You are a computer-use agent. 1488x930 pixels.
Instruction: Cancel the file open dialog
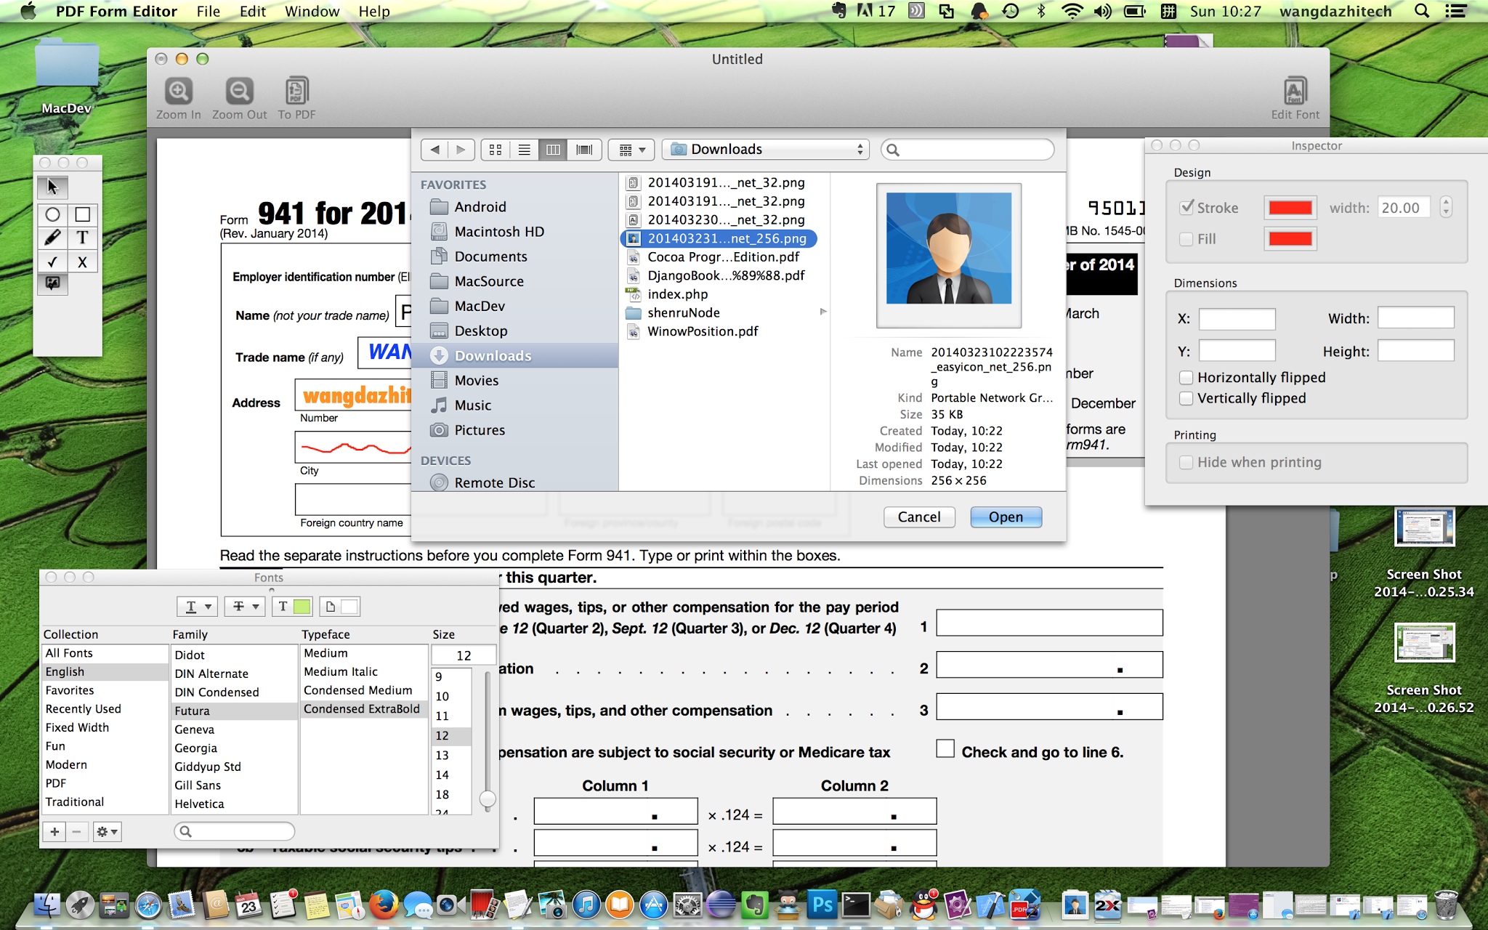point(918,517)
